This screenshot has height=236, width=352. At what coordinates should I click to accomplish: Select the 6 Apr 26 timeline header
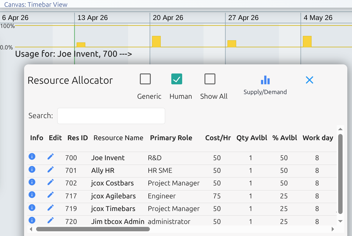click(x=15, y=18)
